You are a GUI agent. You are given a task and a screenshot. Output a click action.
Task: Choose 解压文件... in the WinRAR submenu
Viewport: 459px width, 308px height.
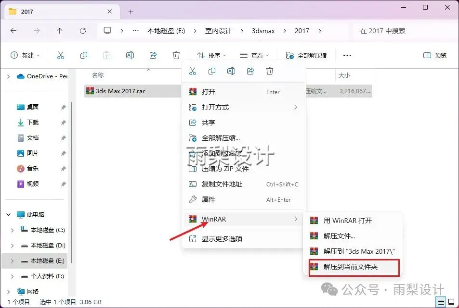pos(353,236)
